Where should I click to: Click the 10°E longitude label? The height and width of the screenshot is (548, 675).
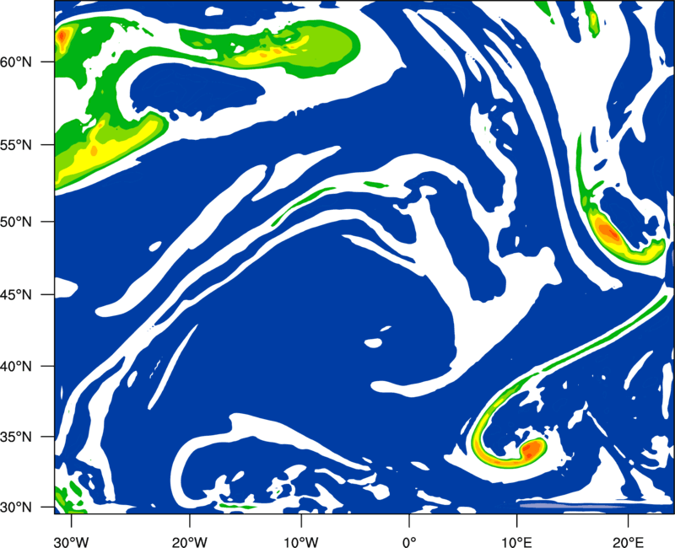[x=516, y=542]
